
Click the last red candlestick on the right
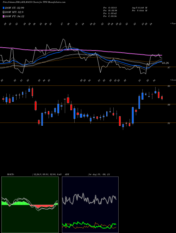(x=162, y=98)
